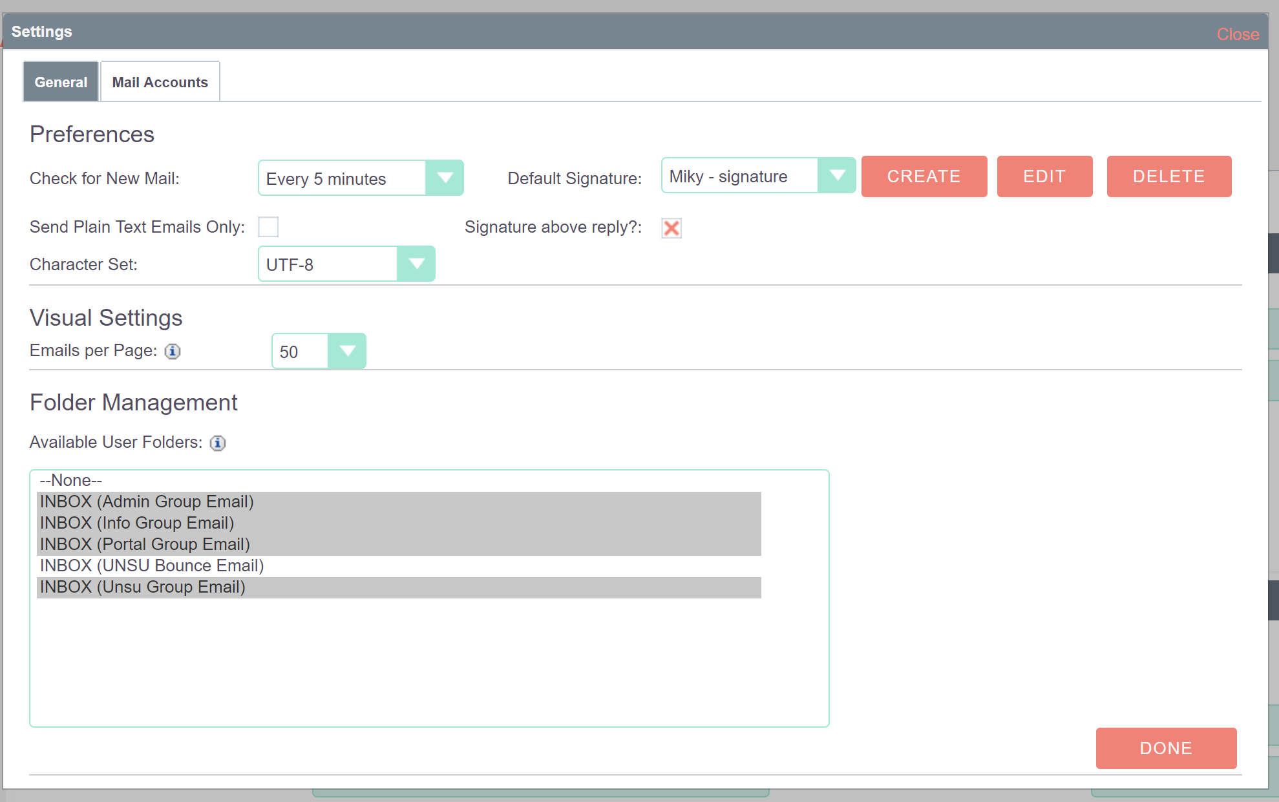Expand the Default Signature dropdown
Viewport: 1279px width, 802px height.
click(837, 176)
